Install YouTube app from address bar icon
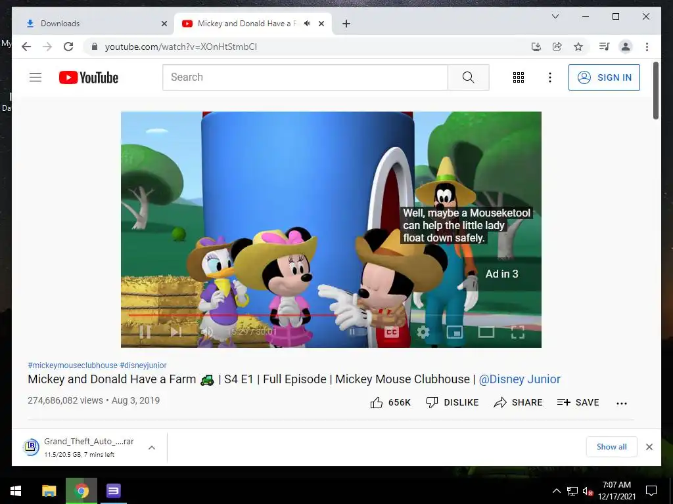The height and width of the screenshot is (504, 673). tap(536, 47)
